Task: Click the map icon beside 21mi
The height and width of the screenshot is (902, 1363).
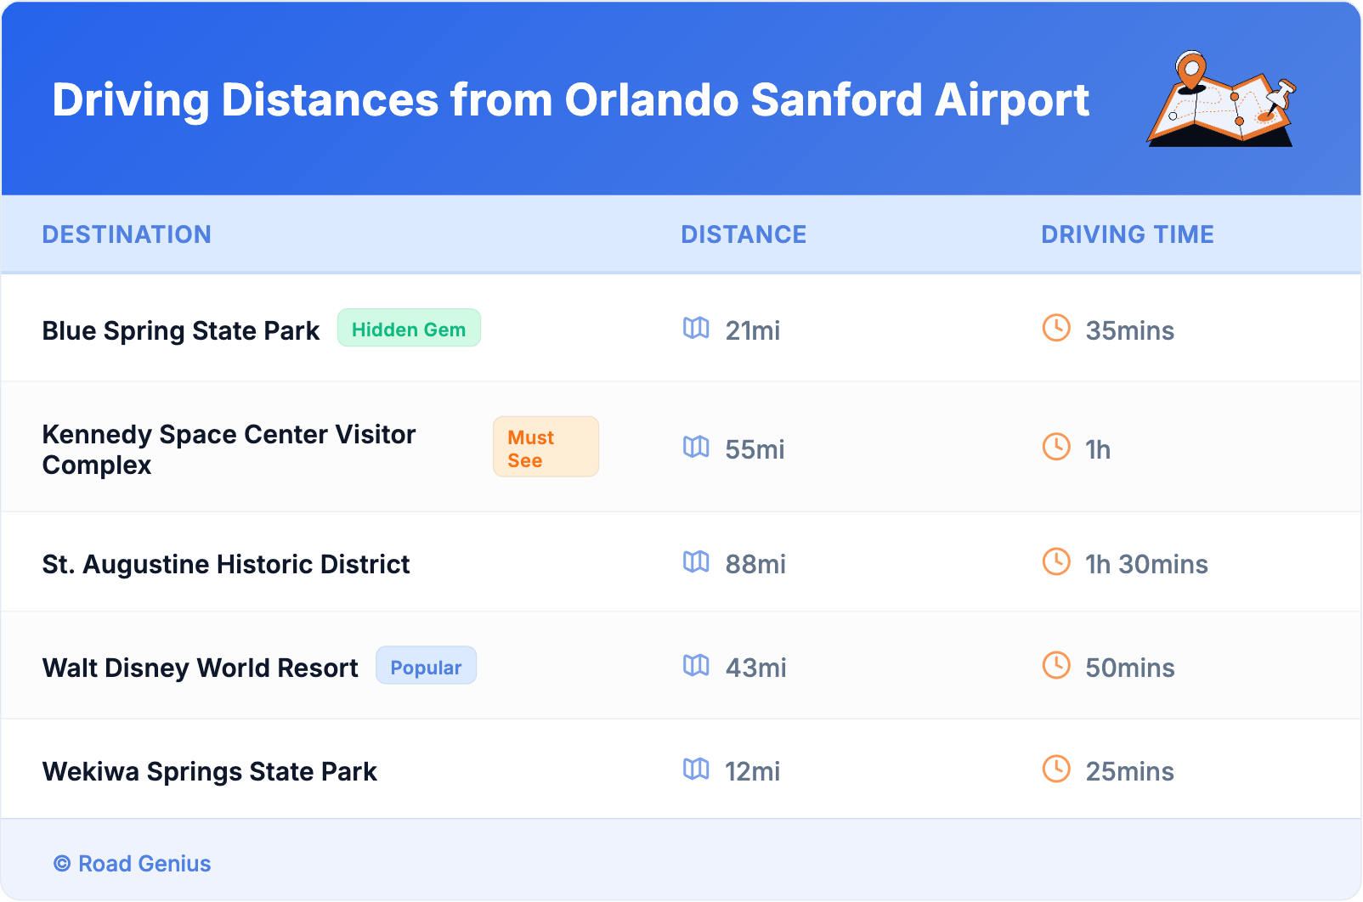Action: click(x=696, y=328)
